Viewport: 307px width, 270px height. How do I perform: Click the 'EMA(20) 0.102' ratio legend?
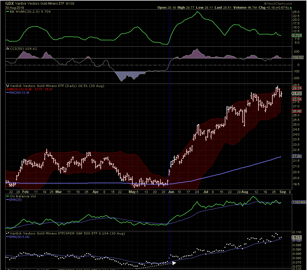click(x=19, y=237)
